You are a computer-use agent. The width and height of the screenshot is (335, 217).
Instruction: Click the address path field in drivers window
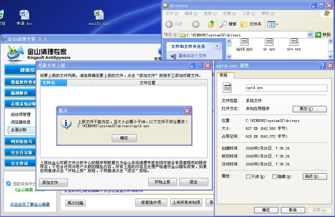pos(244,35)
